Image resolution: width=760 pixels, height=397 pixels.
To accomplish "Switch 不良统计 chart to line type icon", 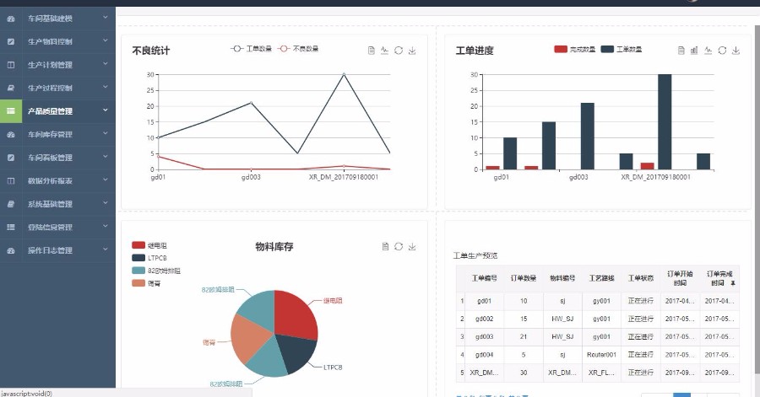I will (x=385, y=51).
